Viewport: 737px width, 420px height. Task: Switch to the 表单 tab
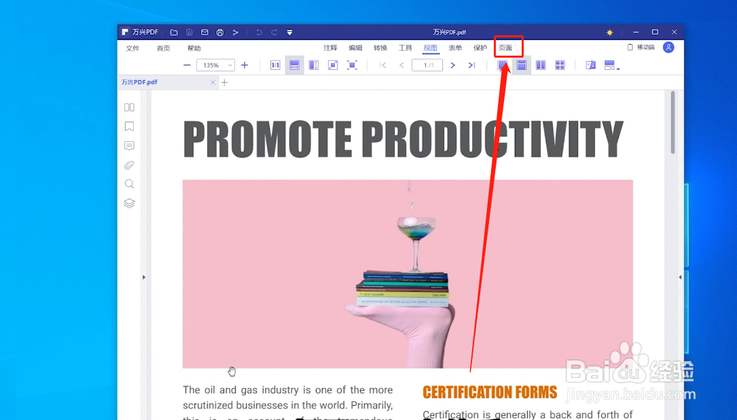tap(455, 48)
